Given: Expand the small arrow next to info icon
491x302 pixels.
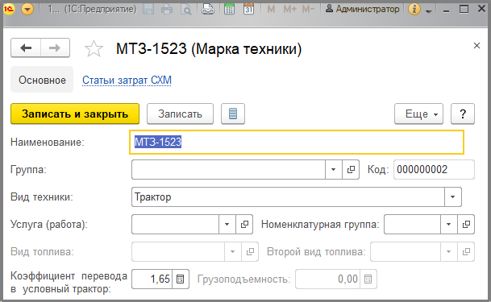Looking at the screenshot, I should 429,11.
